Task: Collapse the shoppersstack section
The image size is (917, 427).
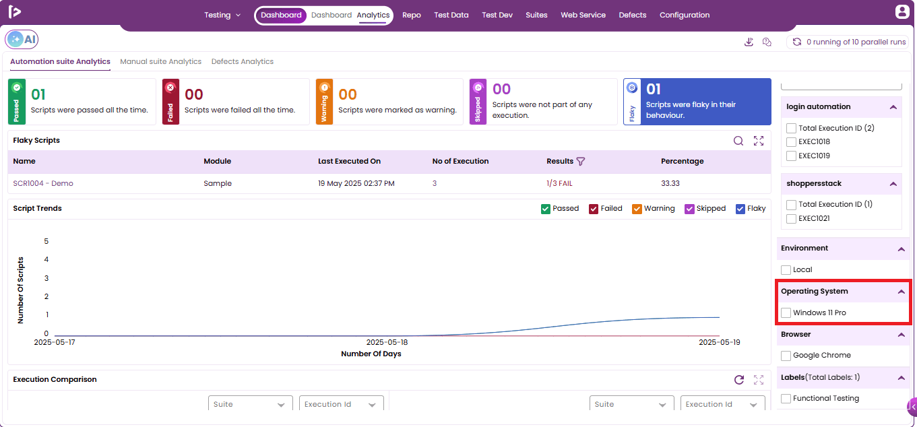Action: pyautogui.click(x=893, y=184)
